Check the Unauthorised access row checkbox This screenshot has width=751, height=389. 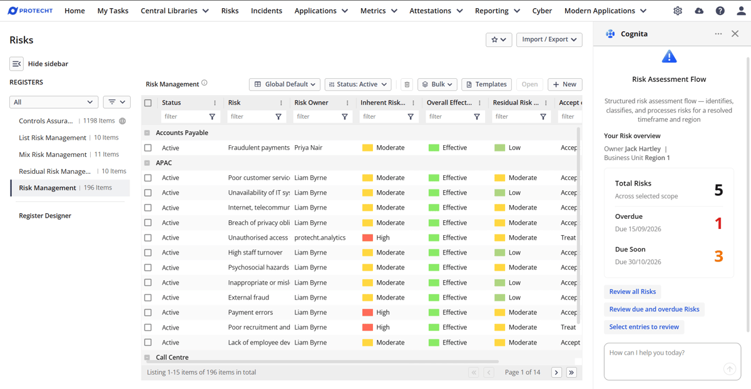pos(148,238)
